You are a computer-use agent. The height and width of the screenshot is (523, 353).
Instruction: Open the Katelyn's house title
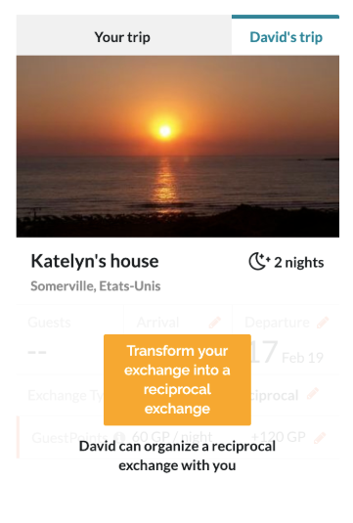tap(95, 261)
